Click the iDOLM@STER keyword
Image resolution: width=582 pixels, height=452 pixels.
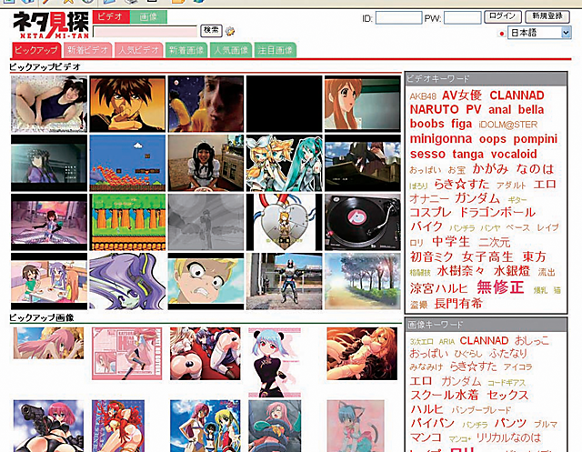point(508,125)
